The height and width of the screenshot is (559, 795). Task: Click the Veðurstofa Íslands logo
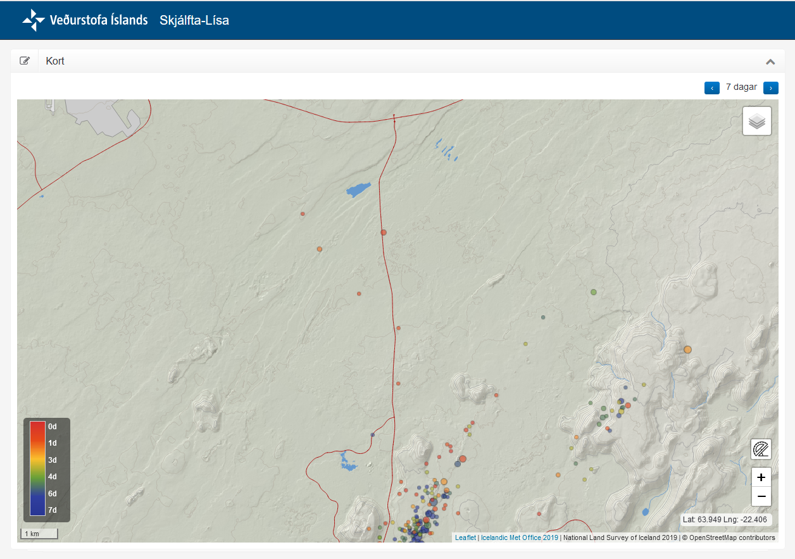85,20
